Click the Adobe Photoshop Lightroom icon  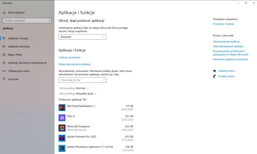coord(62,148)
